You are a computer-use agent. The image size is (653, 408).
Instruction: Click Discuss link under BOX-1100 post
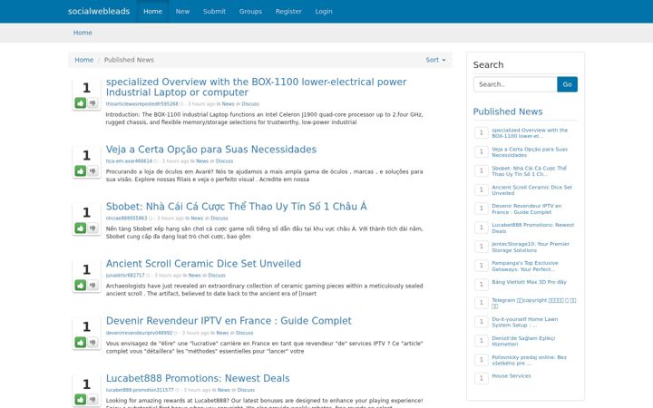250,104
